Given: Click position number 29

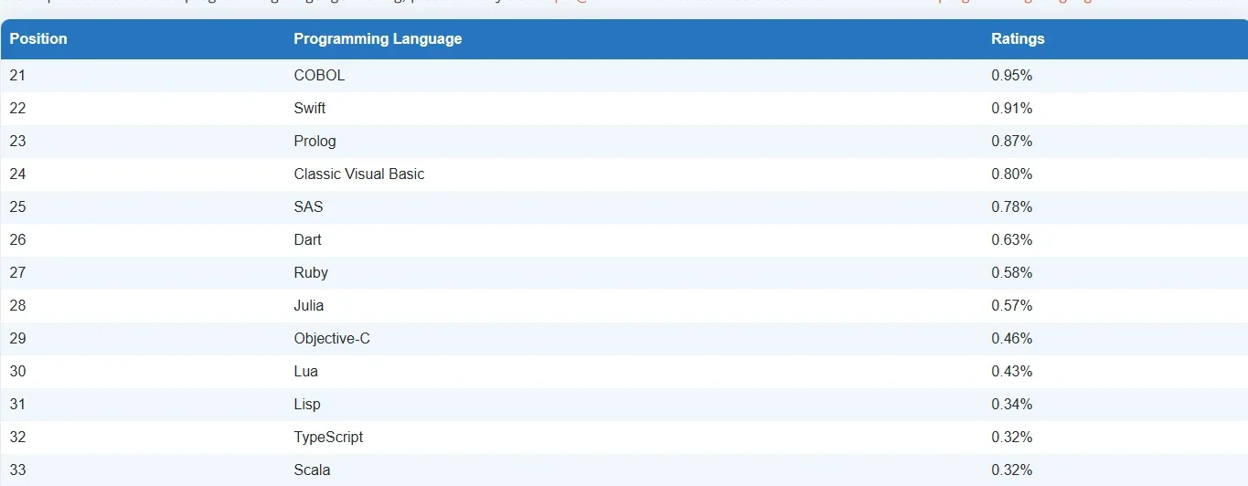Looking at the screenshot, I should click(x=17, y=339).
